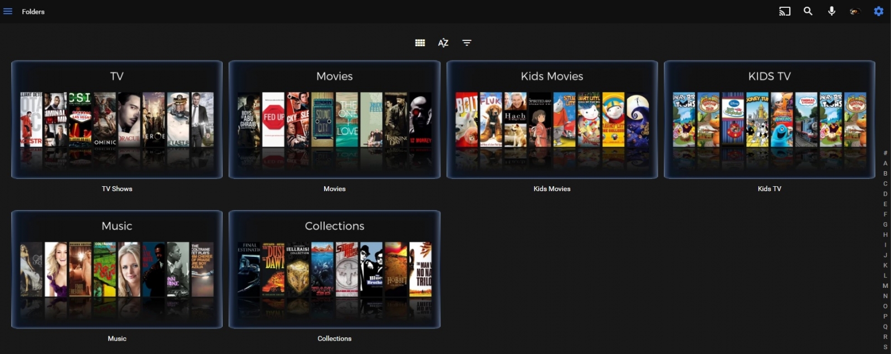Click the TV Shows label

pos(117,189)
